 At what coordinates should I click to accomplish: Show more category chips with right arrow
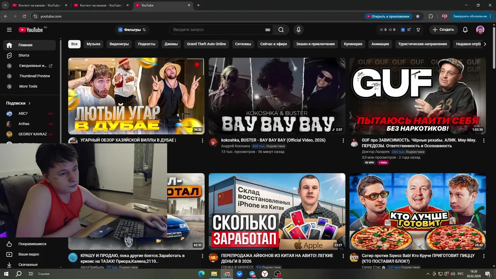[x=485, y=44]
